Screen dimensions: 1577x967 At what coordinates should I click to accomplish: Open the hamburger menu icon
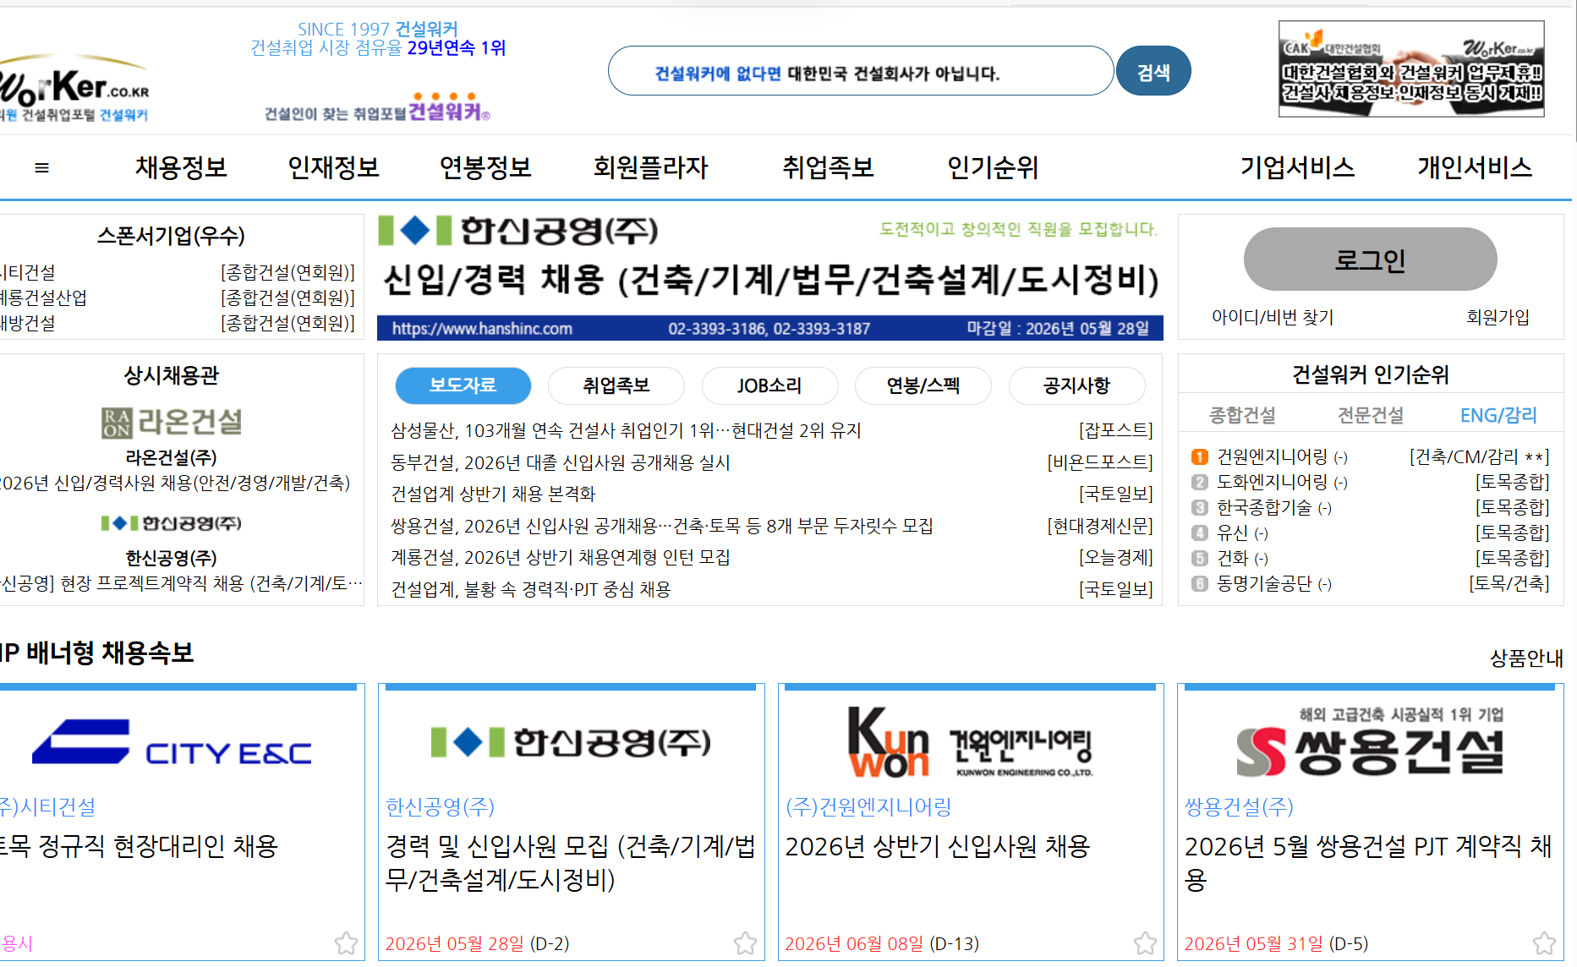tap(41, 167)
